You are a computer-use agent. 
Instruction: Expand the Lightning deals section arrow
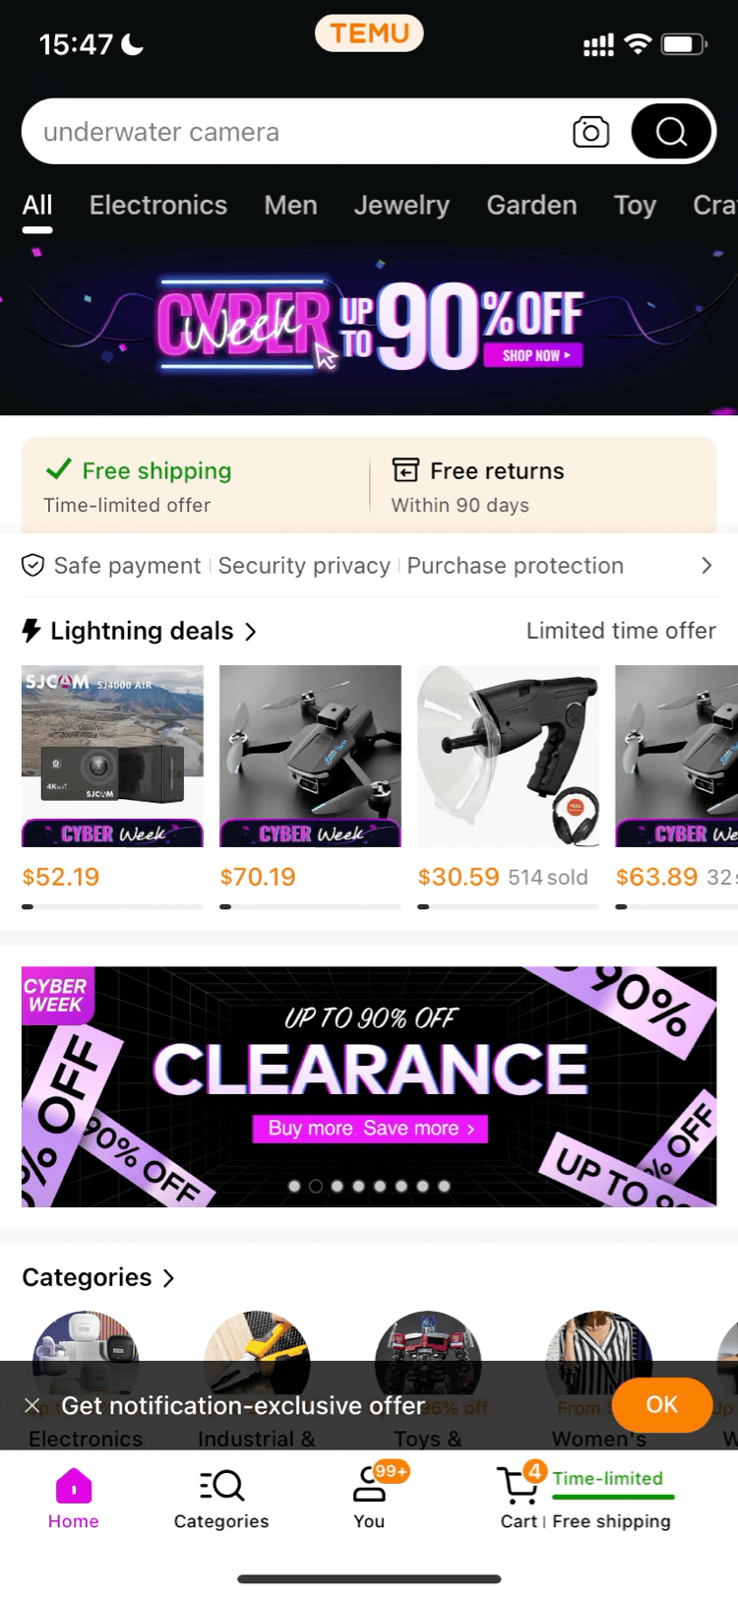251,632
